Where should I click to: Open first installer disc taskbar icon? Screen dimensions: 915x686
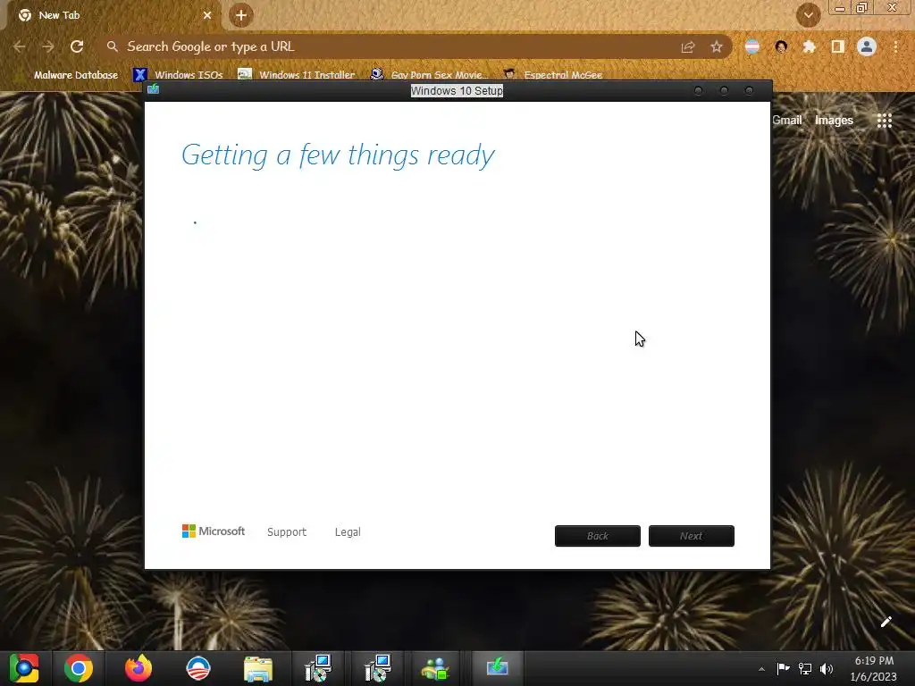click(x=318, y=668)
